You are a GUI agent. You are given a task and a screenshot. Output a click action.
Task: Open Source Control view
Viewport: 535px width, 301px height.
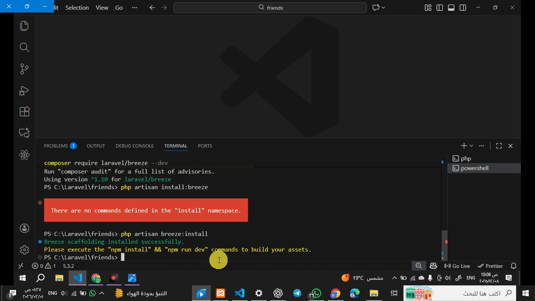[x=24, y=69]
